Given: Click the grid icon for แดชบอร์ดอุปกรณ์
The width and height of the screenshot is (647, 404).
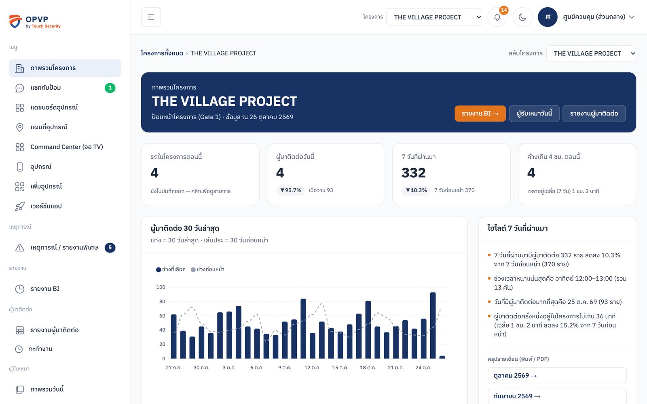Looking at the screenshot, I should click(x=19, y=107).
